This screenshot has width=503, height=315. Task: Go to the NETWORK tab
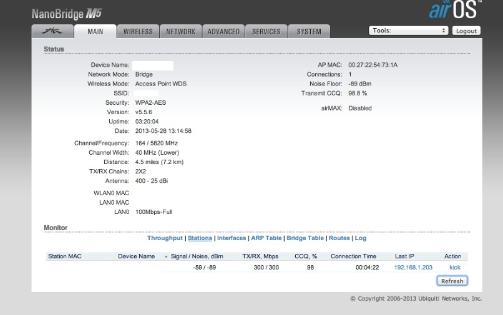click(180, 32)
